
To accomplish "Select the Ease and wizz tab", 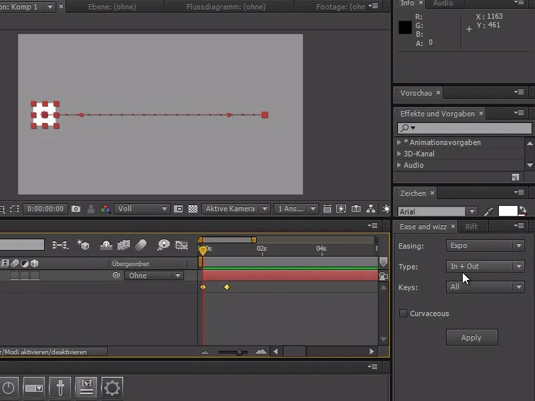I will (423, 227).
